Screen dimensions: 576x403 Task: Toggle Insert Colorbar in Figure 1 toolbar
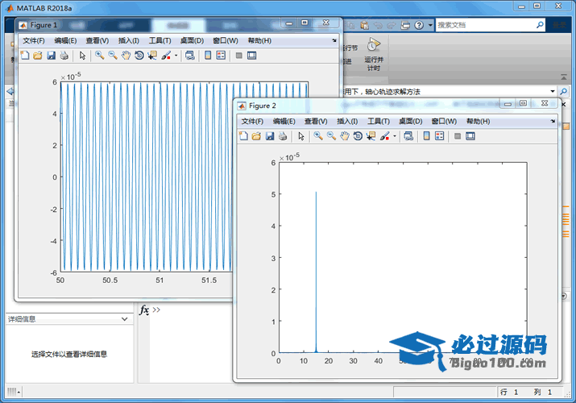pos(208,56)
